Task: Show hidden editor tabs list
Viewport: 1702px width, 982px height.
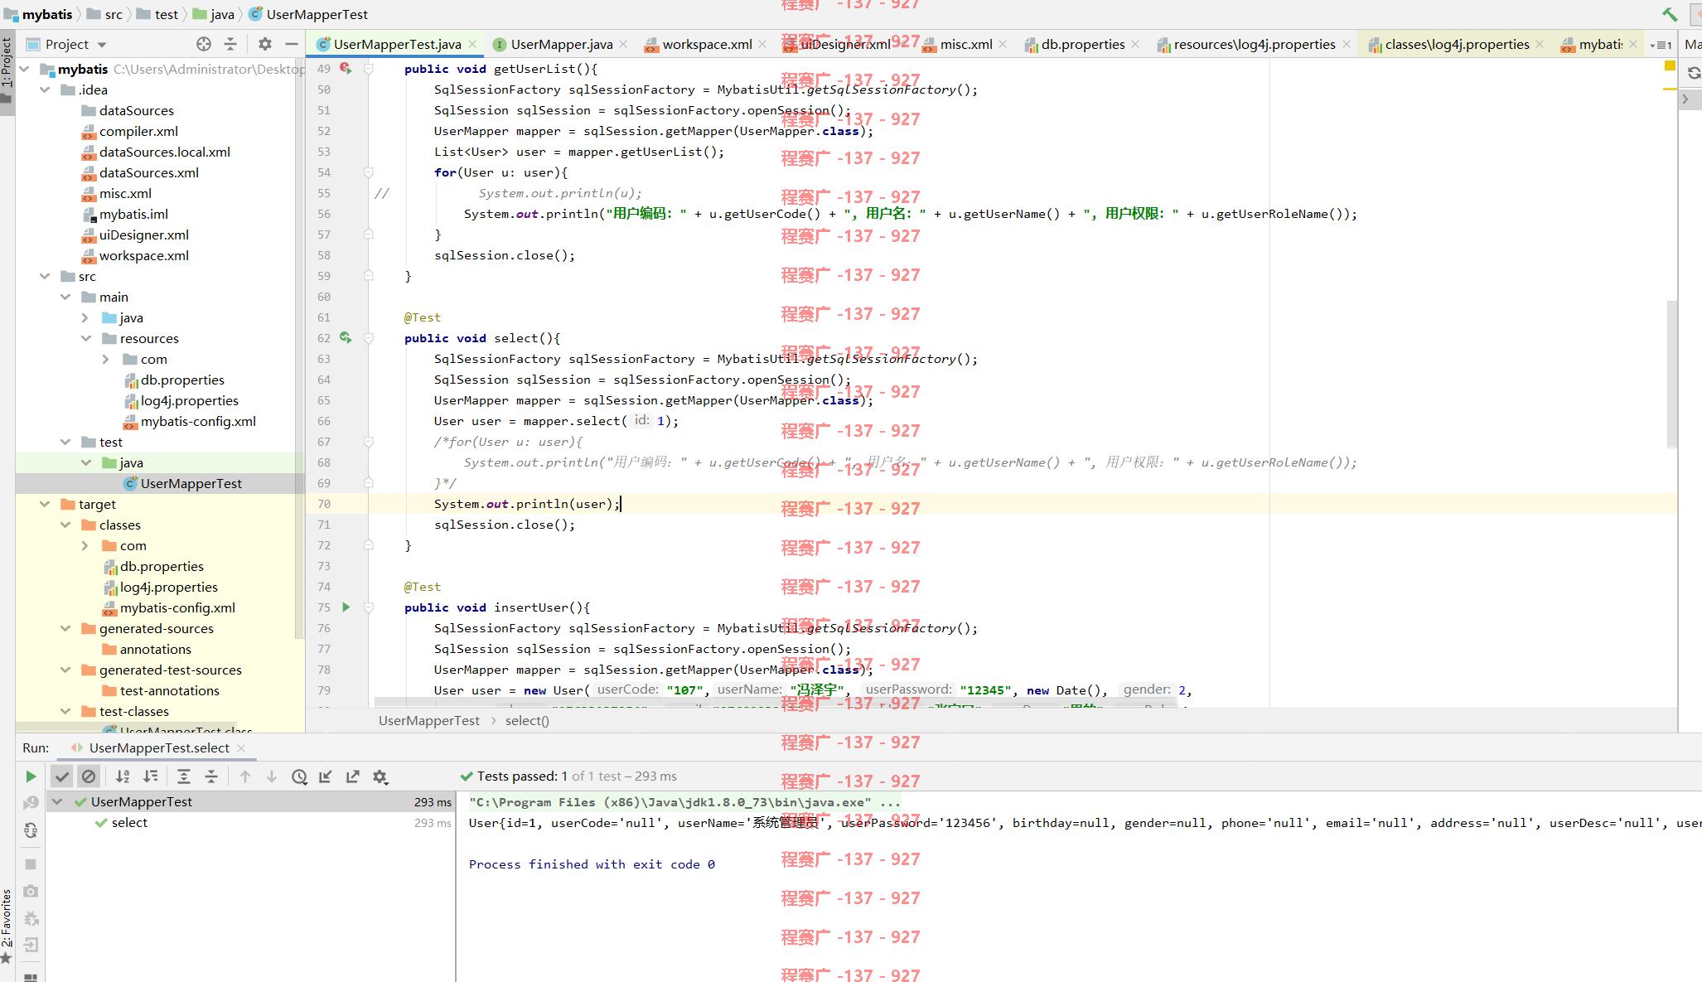Action: (1661, 45)
